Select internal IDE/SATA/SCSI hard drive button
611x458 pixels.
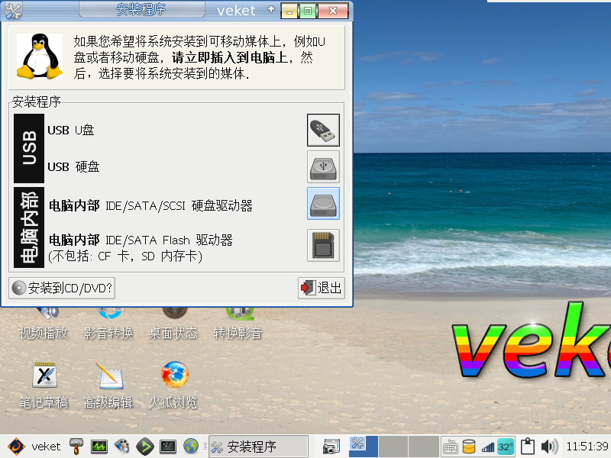(323, 203)
